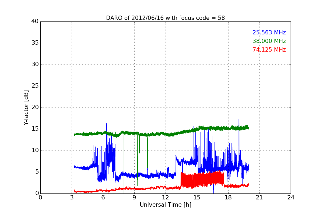Click the y-axis tick label '30'

35,64
